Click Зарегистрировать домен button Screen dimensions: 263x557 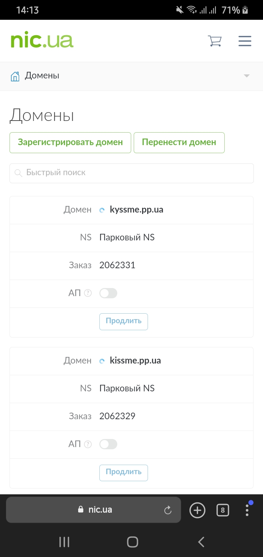[x=70, y=143]
